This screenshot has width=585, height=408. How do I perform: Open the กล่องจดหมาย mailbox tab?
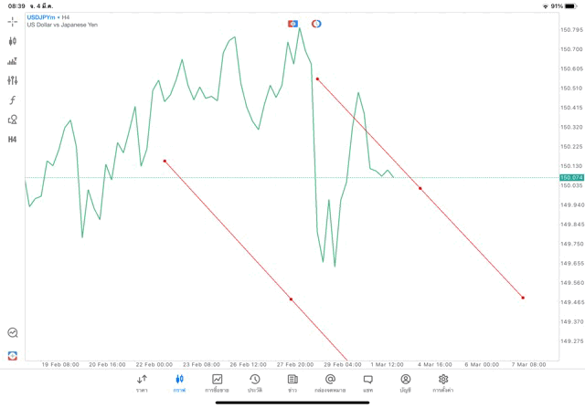point(330,383)
